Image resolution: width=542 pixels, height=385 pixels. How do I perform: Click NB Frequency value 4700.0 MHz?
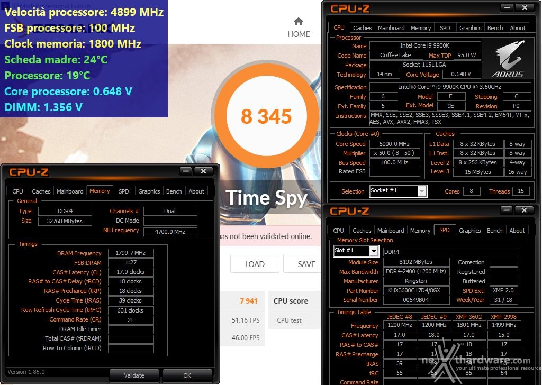tap(170, 232)
